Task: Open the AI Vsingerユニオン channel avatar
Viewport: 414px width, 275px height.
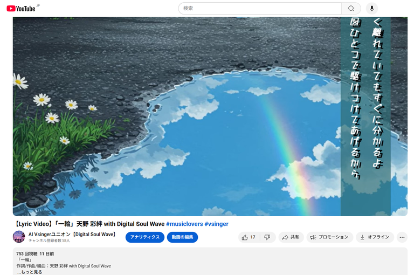Action: click(19, 236)
